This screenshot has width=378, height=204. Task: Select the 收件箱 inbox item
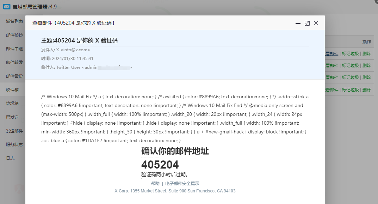[12, 90]
